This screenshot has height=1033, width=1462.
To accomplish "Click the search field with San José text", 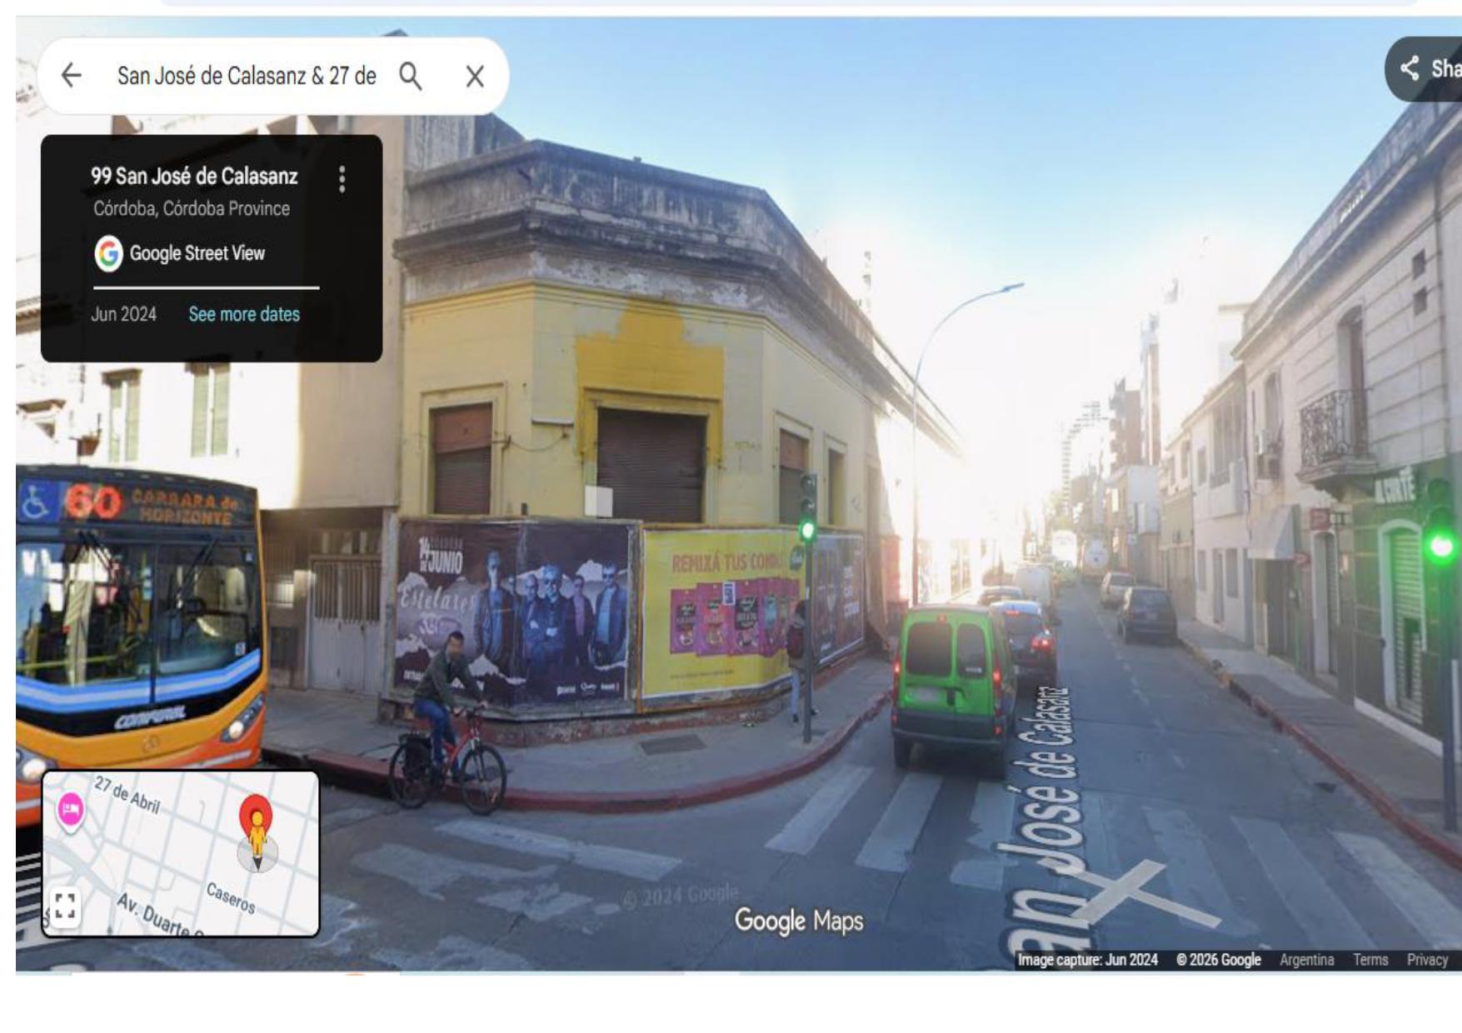I will coord(246,76).
